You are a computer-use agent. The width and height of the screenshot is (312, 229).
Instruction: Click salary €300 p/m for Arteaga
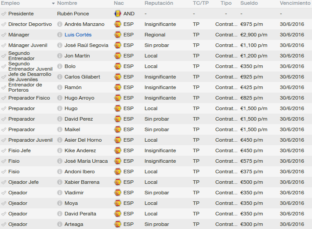tap(251, 224)
